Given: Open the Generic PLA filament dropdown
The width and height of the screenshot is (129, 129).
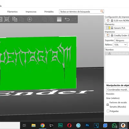Looking at the screenshot, I should [x=117, y=28].
